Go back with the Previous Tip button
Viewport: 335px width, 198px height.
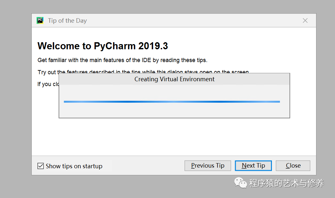point(208,166)
